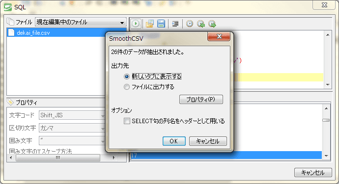This screenshot has width=339, height=184.
Task: Click SQL editor scroll down arrow
Action: [x=328, y=85]
